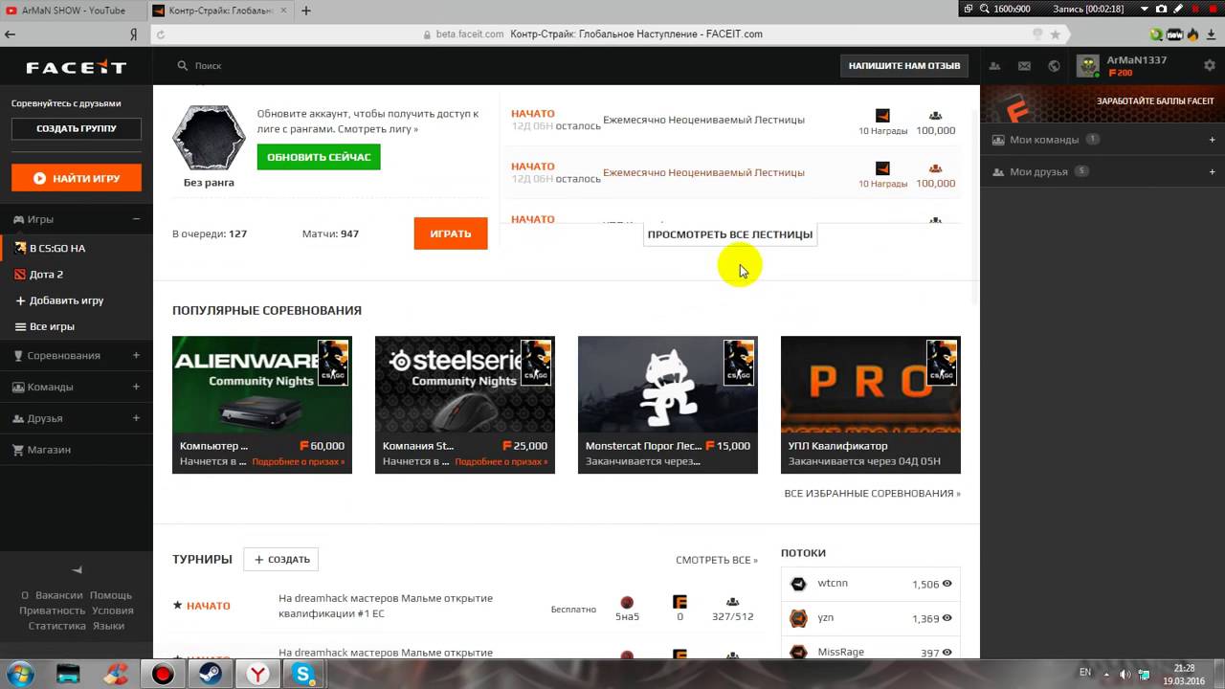This screenshot has height=689, width=1225.
Task: Open the Monstercat competition card
Action: [668, 405]
